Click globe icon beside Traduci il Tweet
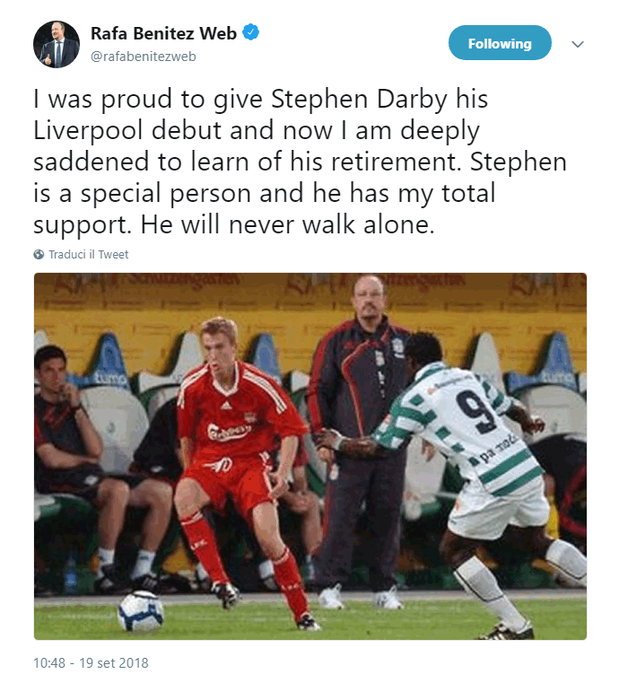 [39, 254]
